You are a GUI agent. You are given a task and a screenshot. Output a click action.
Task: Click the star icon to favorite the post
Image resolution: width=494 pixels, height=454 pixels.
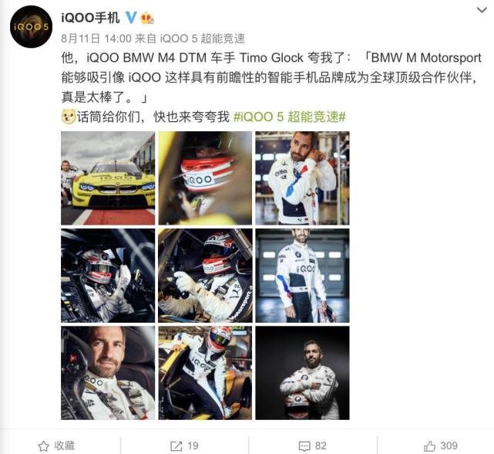43,446
